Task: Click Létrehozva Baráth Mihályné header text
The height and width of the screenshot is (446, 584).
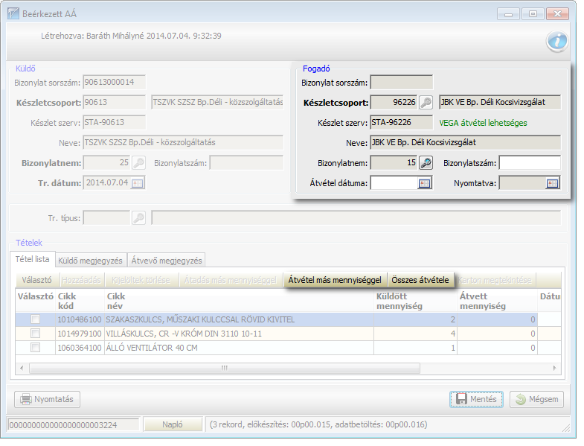Action: coord(131,36)
